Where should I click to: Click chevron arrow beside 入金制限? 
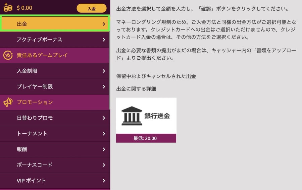(104, 71)
